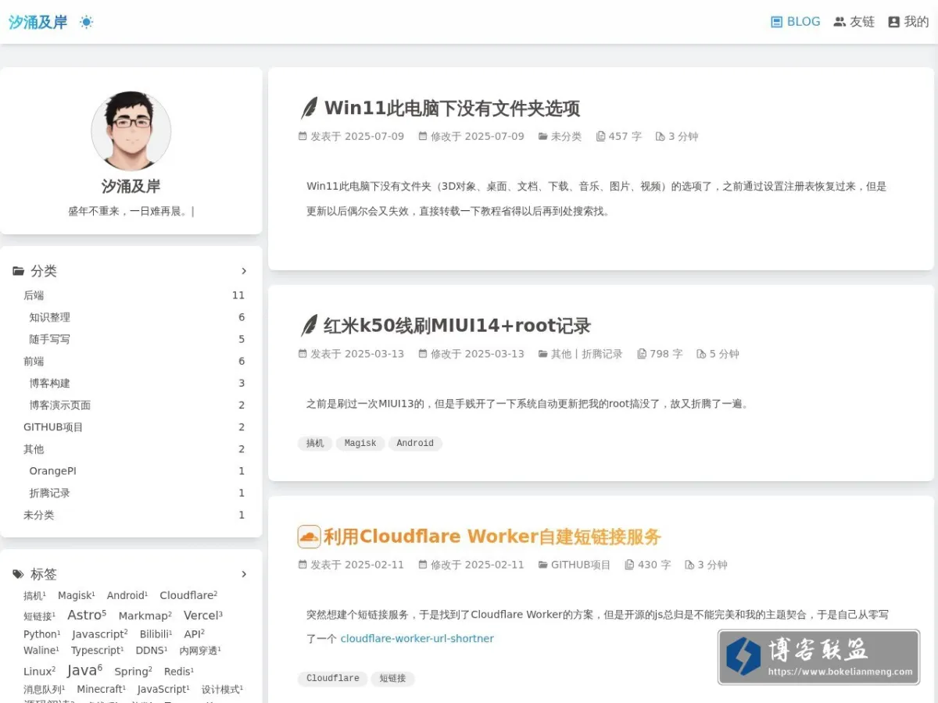Click GITHUB项目 category on the Cloudflare post
This screenshot has width=938, height=703.
[x=581, y=565]
